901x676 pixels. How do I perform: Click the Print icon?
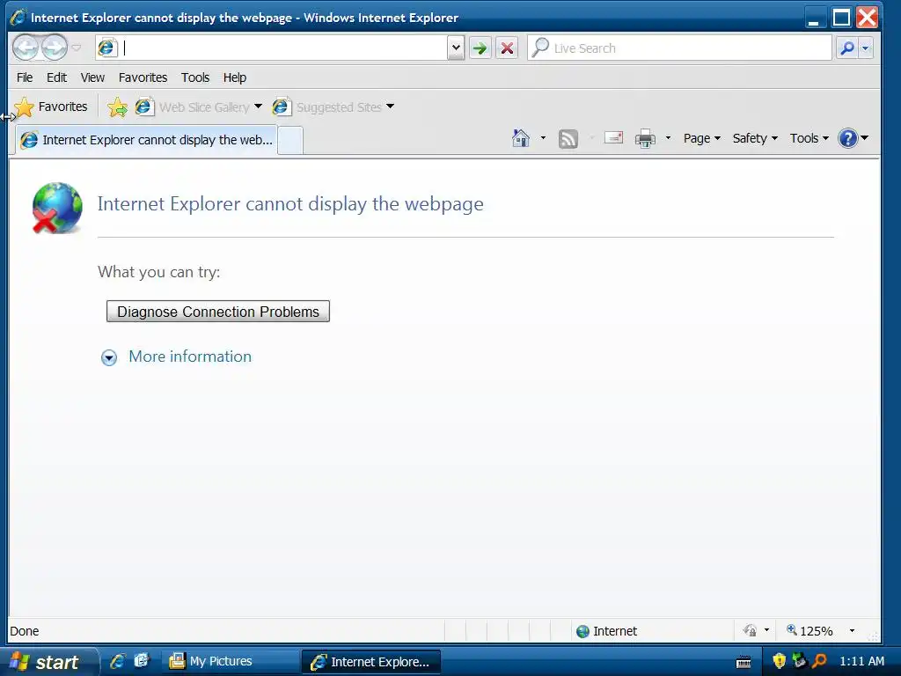(645, 138)
